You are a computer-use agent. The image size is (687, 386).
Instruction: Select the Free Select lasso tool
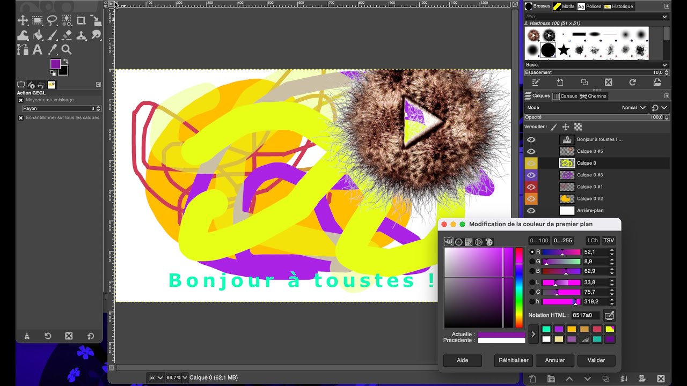pos(52,21)
